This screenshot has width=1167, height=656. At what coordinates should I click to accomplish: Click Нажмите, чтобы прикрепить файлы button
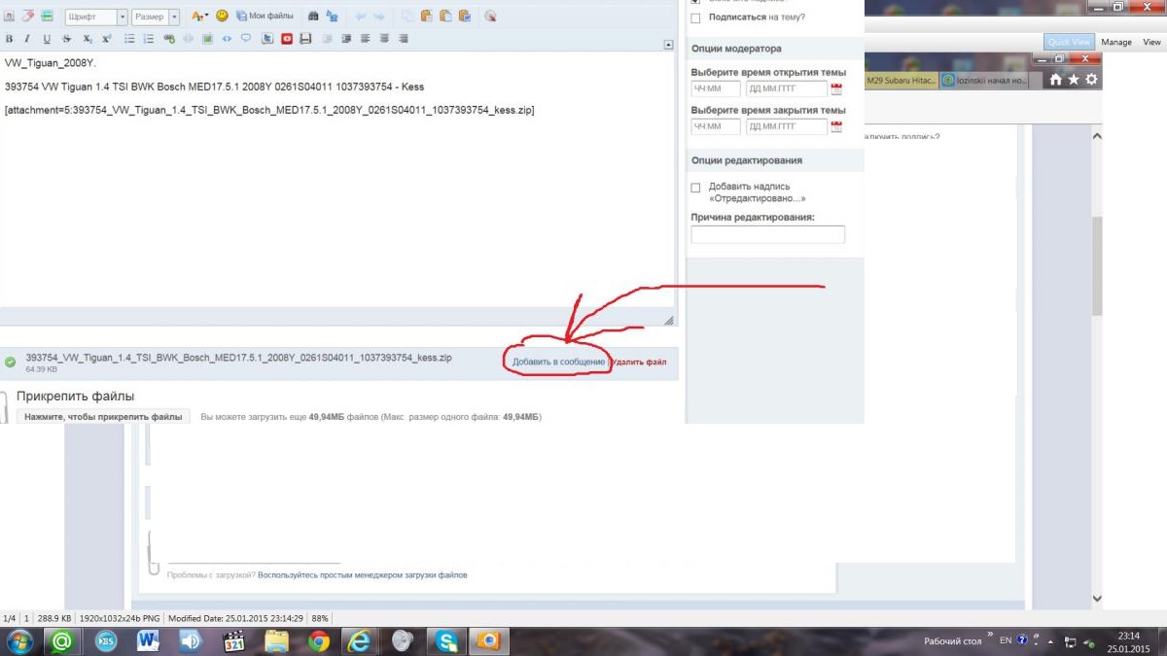tap(103, 417)
